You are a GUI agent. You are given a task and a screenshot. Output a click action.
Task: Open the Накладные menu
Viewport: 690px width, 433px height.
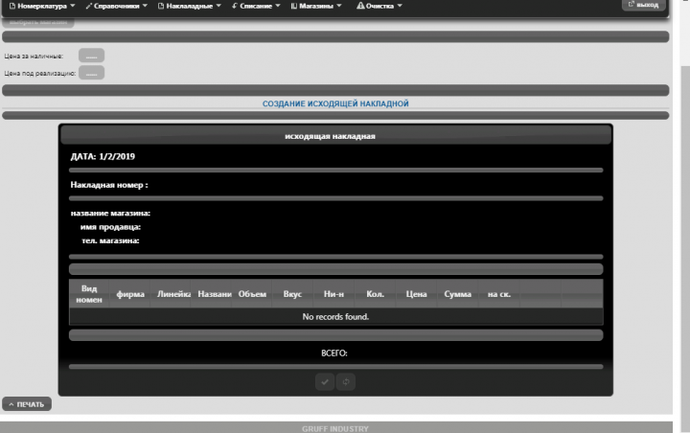click(x=189, y=6)
